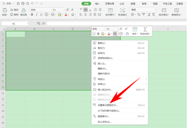Click the red font color A in ribbon

coord(66,15)
